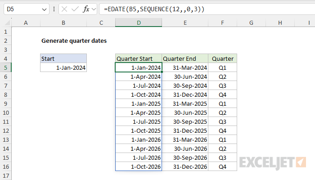Open the Insert Function fx icon
Screen dimensions: 315x180
86,9
